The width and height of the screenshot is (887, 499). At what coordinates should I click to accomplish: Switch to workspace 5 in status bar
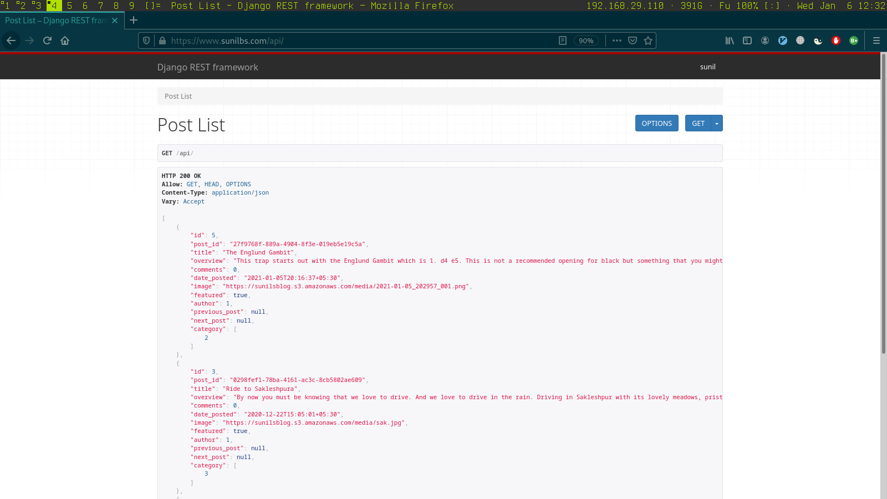click(x=69, y=6)
